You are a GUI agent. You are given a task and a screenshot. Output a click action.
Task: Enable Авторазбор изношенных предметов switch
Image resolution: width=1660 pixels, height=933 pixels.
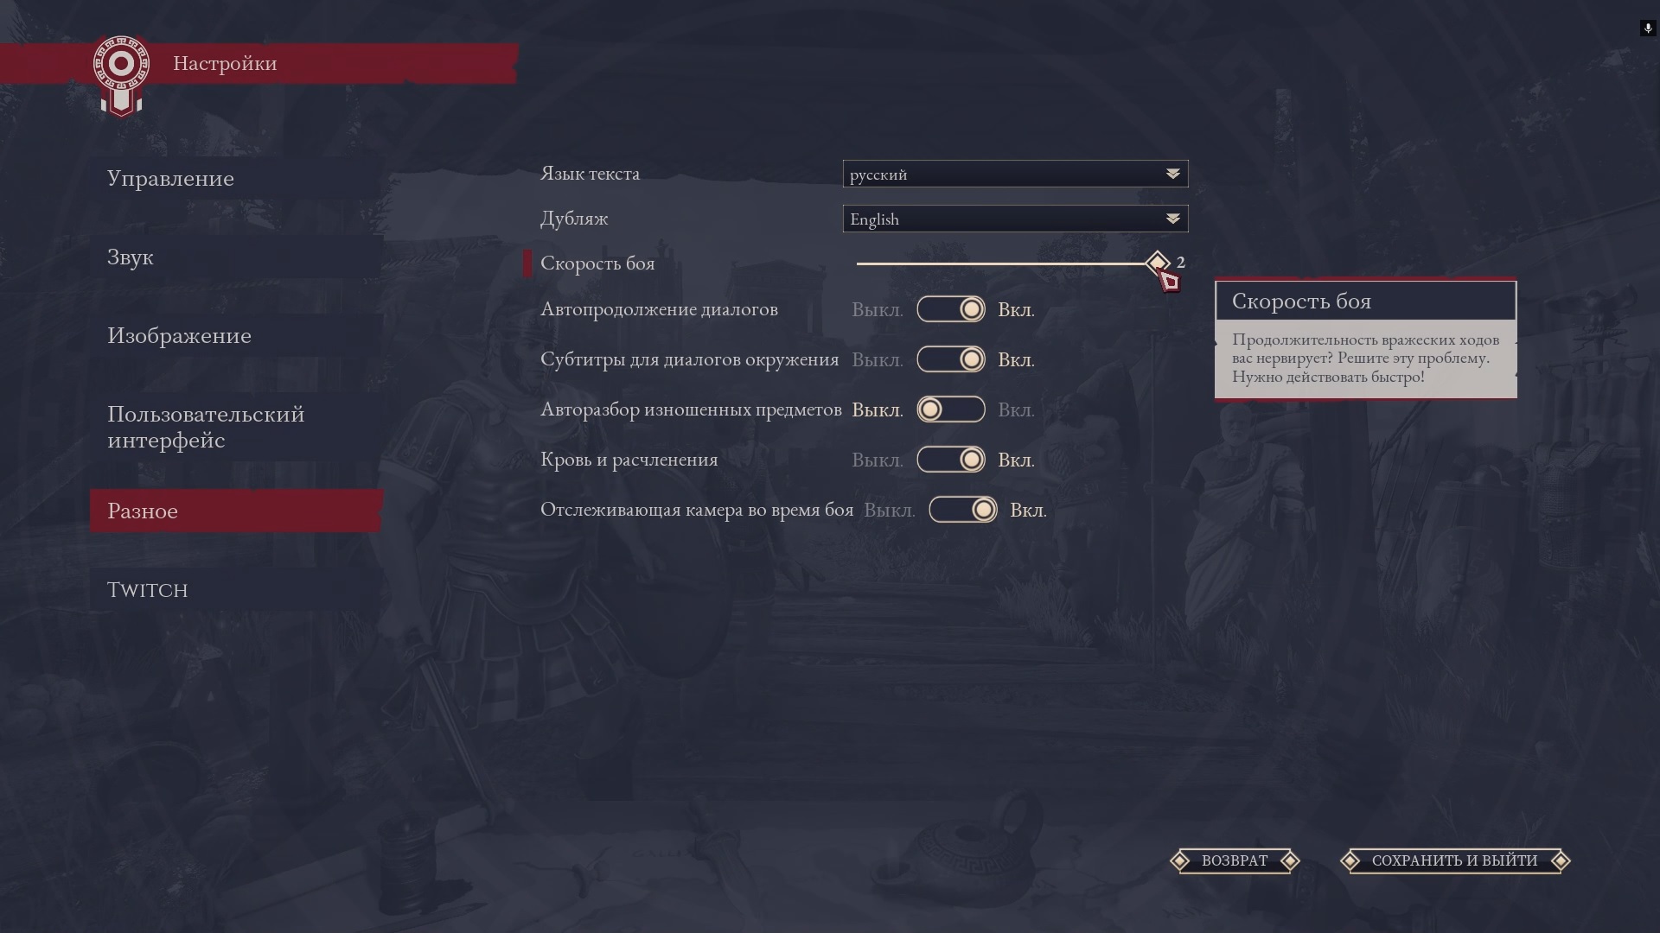click(951, 409)
